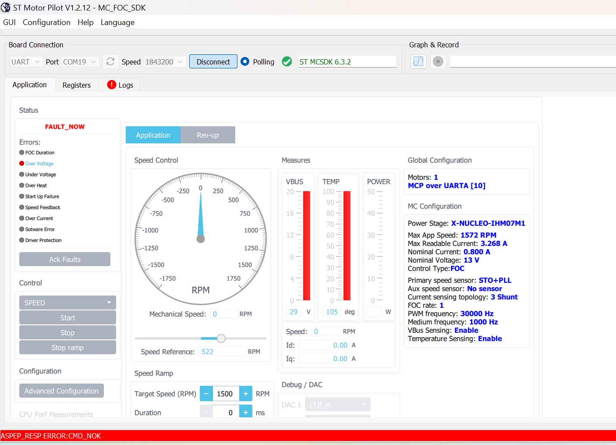Expand the UART connection type dropdown
The height and width of the screenshot is (445, 616).
(x=25, y=62)
